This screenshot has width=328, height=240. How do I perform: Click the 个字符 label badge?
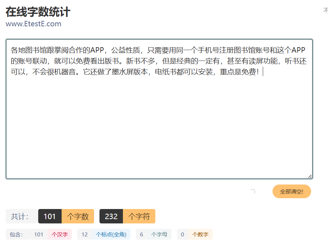139,216
